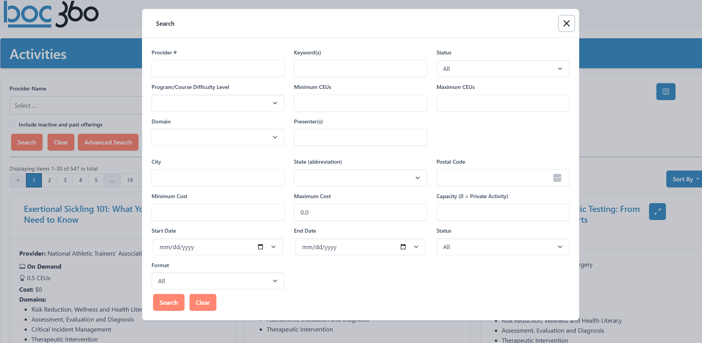Click the Postal Code autofill icon
The width and height of the screenshot is (702, 343).
(x=557, y=178)
